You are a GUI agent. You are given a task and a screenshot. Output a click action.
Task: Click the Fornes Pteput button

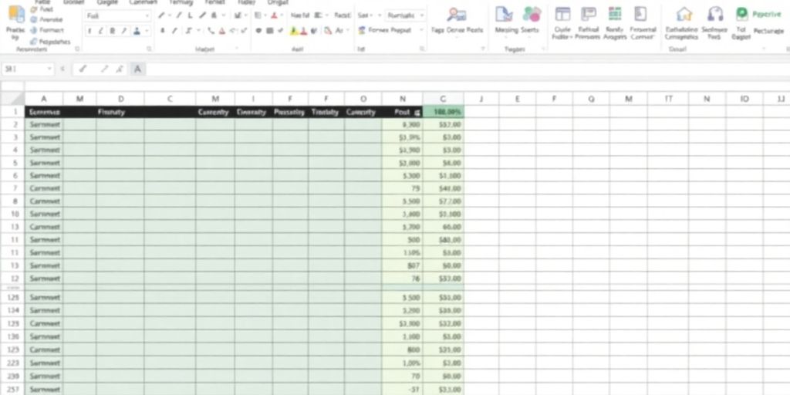[391, 30]
